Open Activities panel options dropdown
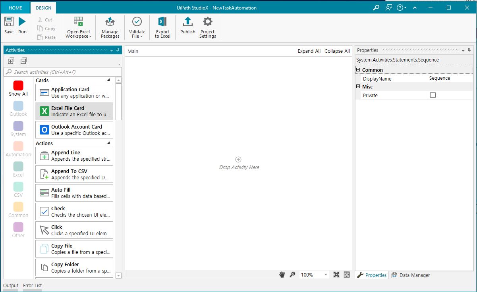The width and height of the screenshot is (477, 292). pos(111,50)
